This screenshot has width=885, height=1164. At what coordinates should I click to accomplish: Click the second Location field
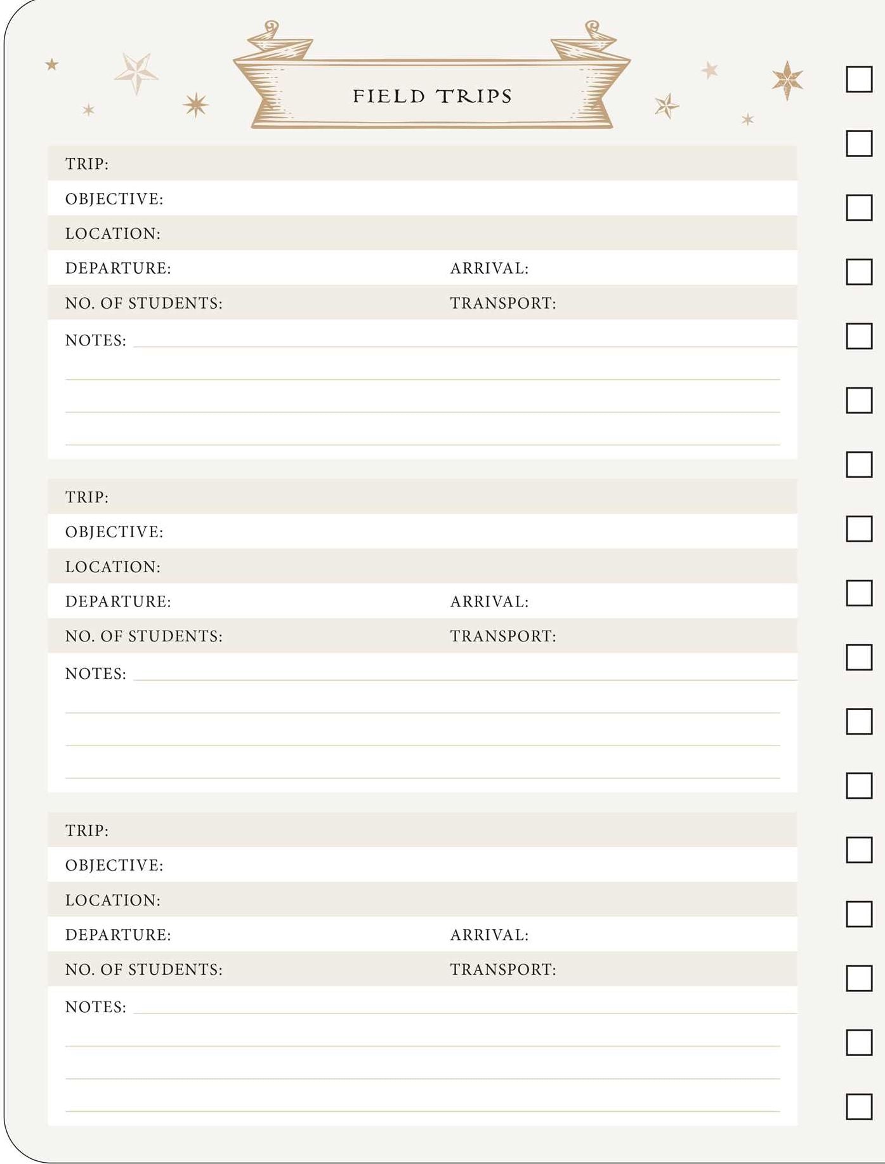click(423, 566)
